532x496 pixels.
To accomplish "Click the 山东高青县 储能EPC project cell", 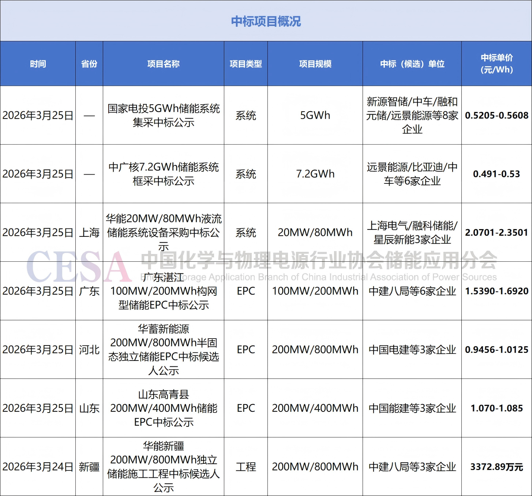I will (x=163, y=408).
